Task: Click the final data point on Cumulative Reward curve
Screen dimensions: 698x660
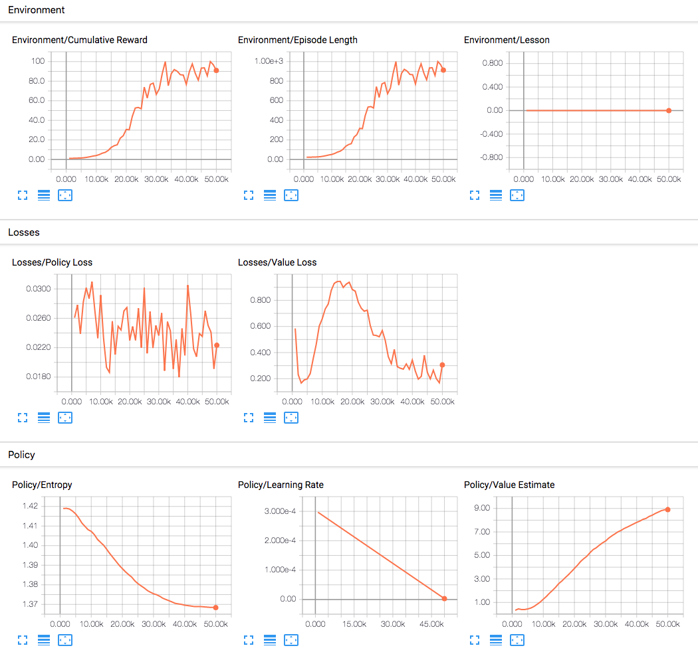Action: 216,70
